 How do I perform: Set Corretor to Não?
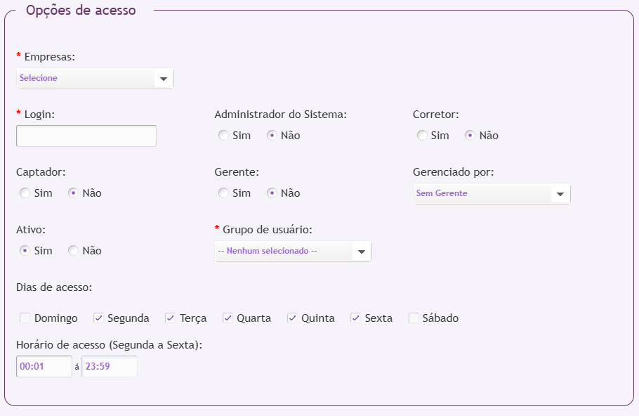point(470,136)
